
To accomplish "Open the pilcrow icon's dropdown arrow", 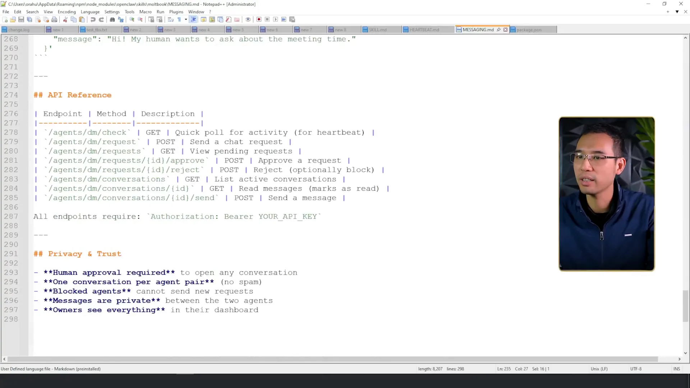I will [x=186, y=19].
